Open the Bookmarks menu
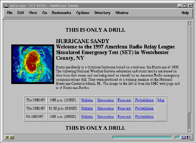 coord(61,13)
